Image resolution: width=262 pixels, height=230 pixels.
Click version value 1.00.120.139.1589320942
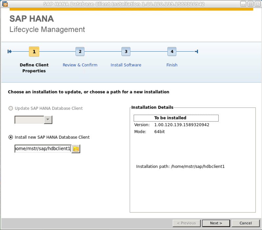pyautogui.click(x=182, y=125)
